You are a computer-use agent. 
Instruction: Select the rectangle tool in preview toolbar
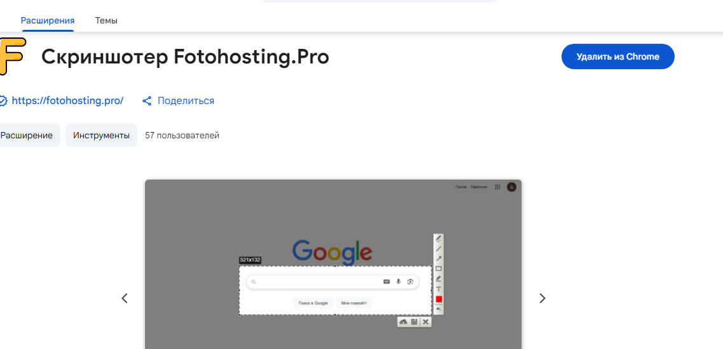pyautogui.click(x=439, y=268)
